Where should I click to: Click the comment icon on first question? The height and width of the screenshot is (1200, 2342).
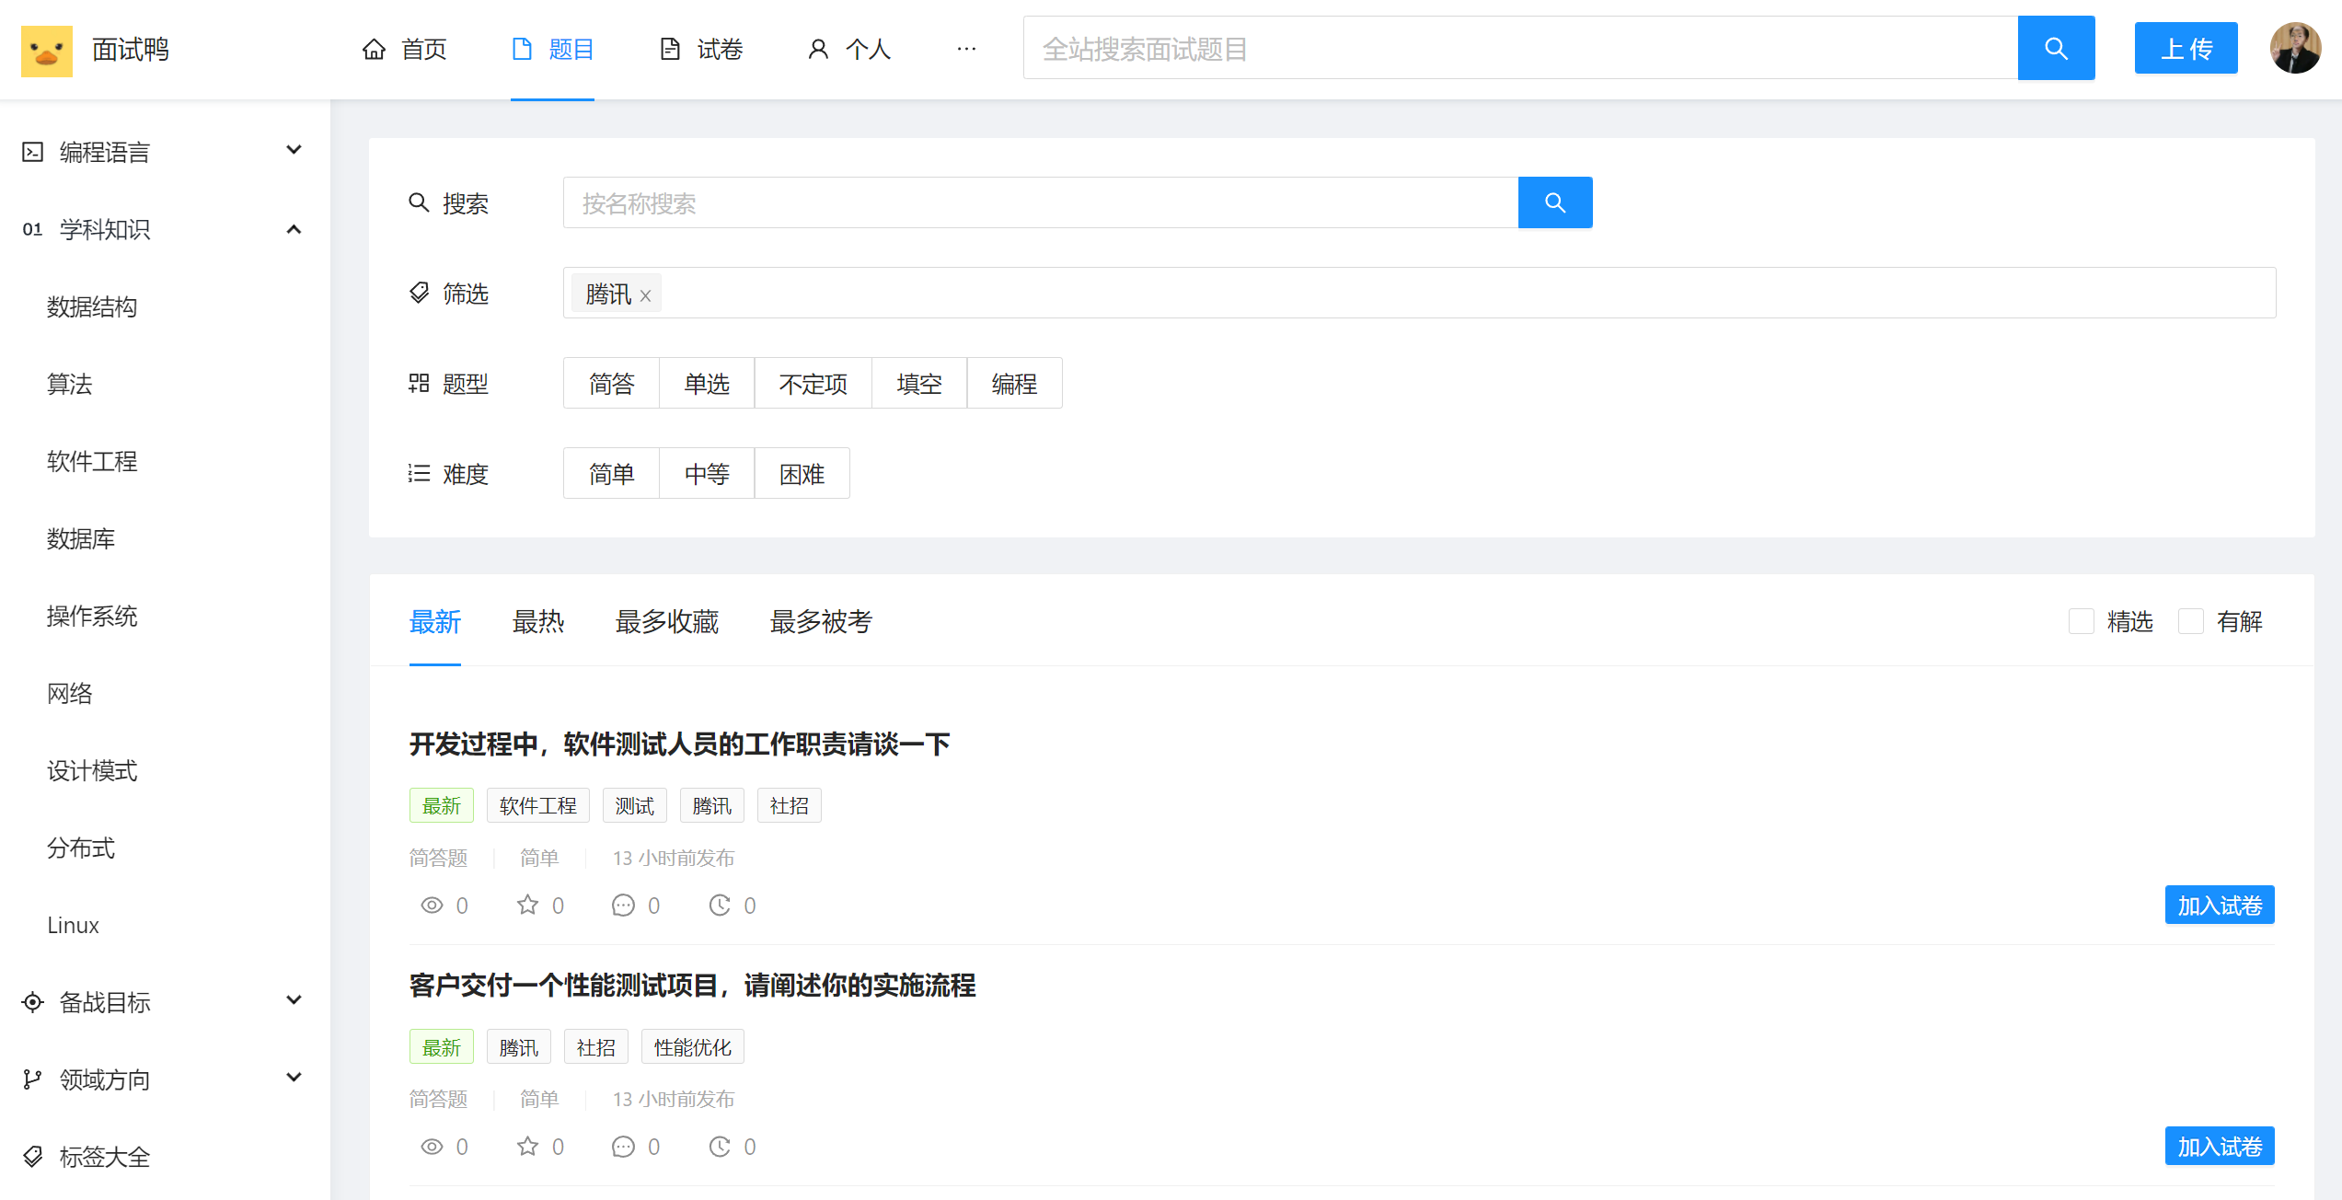623,905
